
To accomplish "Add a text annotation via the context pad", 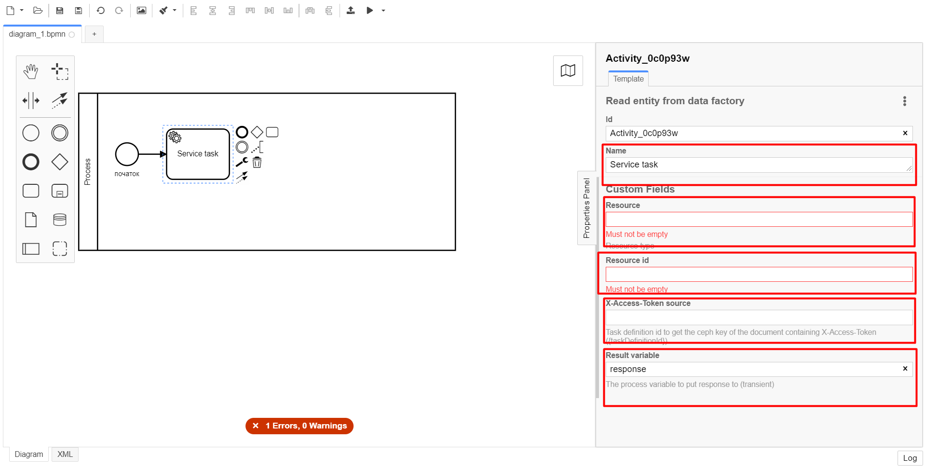I will click(257, 147).
